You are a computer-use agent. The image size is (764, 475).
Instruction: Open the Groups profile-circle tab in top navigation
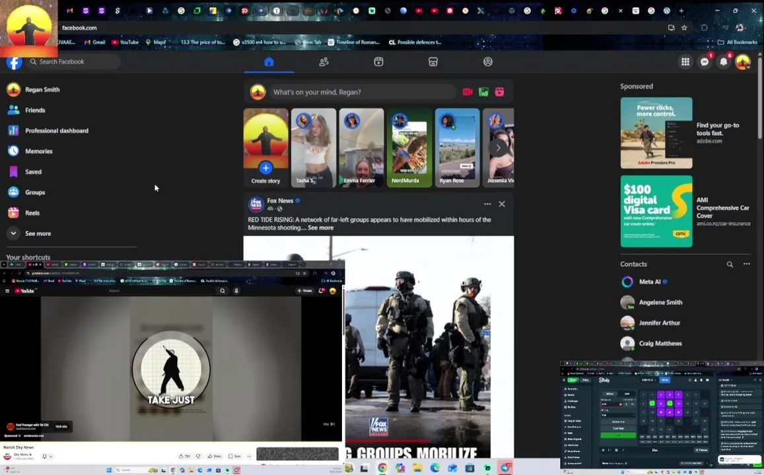pos(488,62)
